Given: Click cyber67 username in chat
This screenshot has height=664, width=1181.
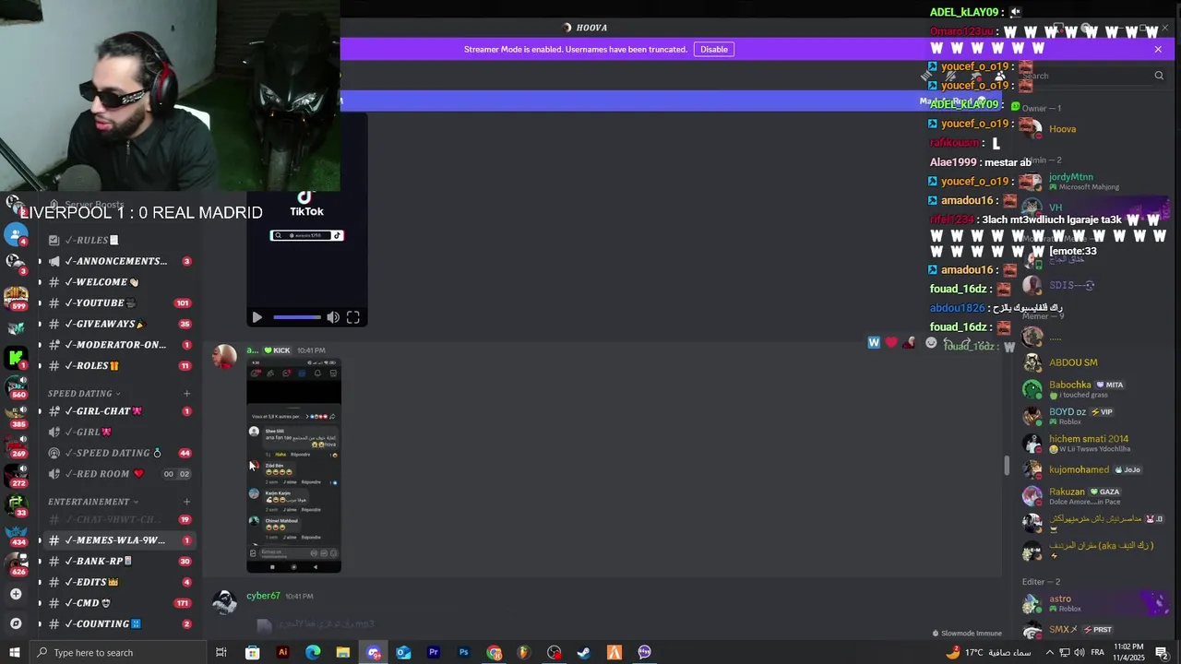Looking at the screenshot, I should [263, 596].
